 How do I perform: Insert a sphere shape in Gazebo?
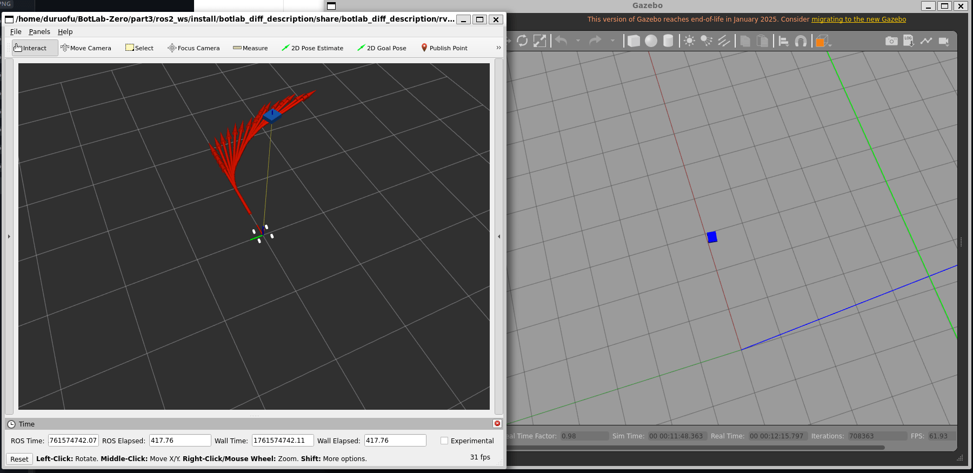point(651,41)
